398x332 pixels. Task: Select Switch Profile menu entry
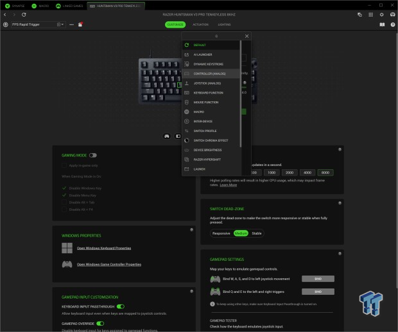(x=211, y=131)
